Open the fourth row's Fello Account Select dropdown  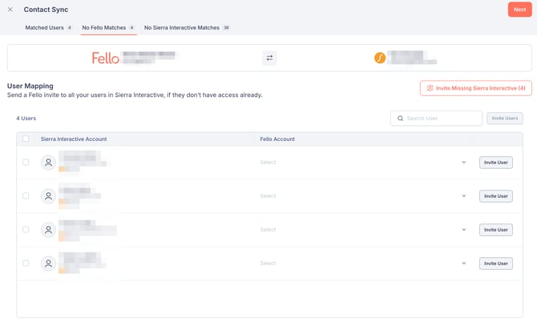363,264
